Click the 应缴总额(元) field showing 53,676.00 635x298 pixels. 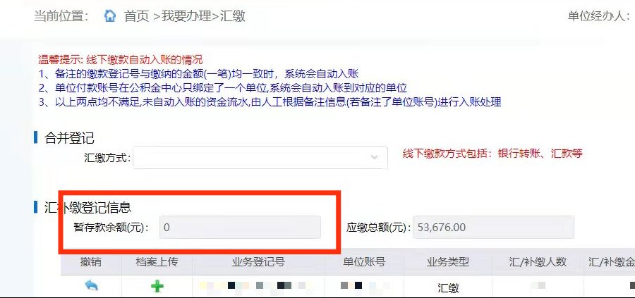click(493, 228)
